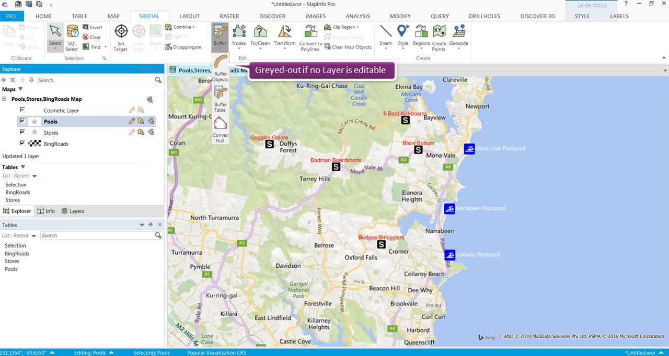
Task: Switch to the Layers panel tab
Action: click(73, 211)
